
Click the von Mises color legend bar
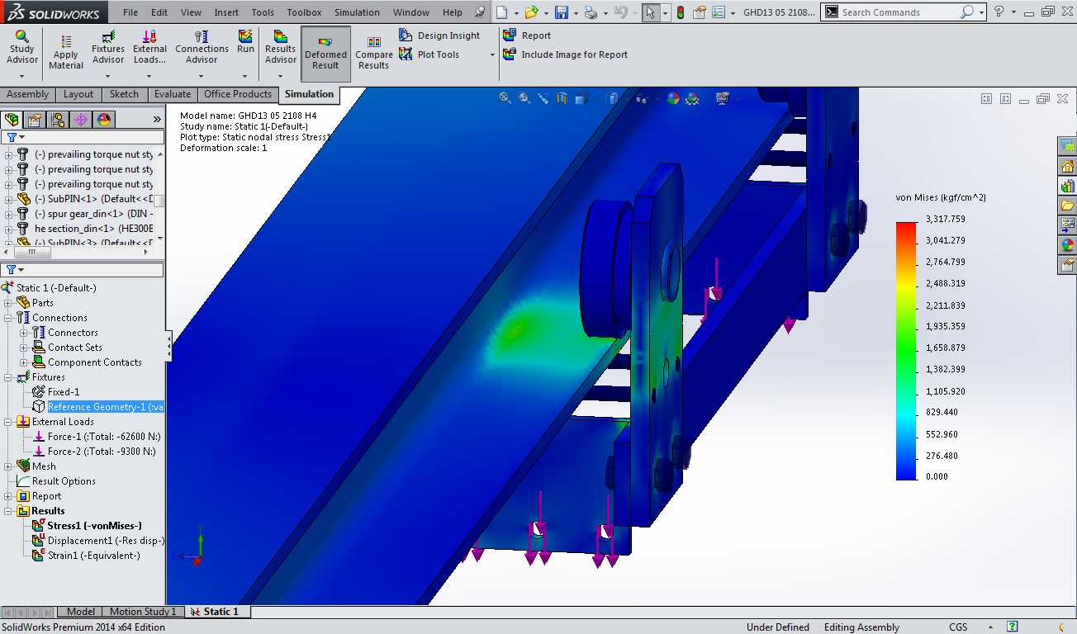[906, 351]
